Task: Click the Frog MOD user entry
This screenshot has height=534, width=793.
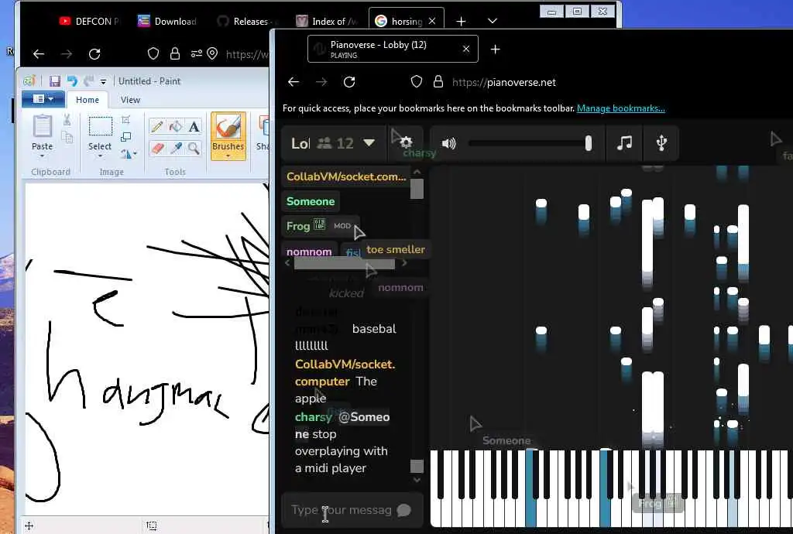Action: (320, 226)
